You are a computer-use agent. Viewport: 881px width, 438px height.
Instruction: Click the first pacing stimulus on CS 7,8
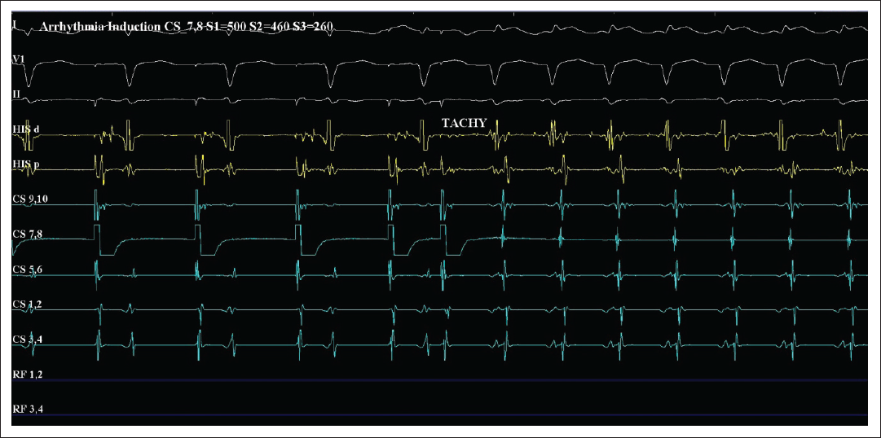(x=97, y=240)
